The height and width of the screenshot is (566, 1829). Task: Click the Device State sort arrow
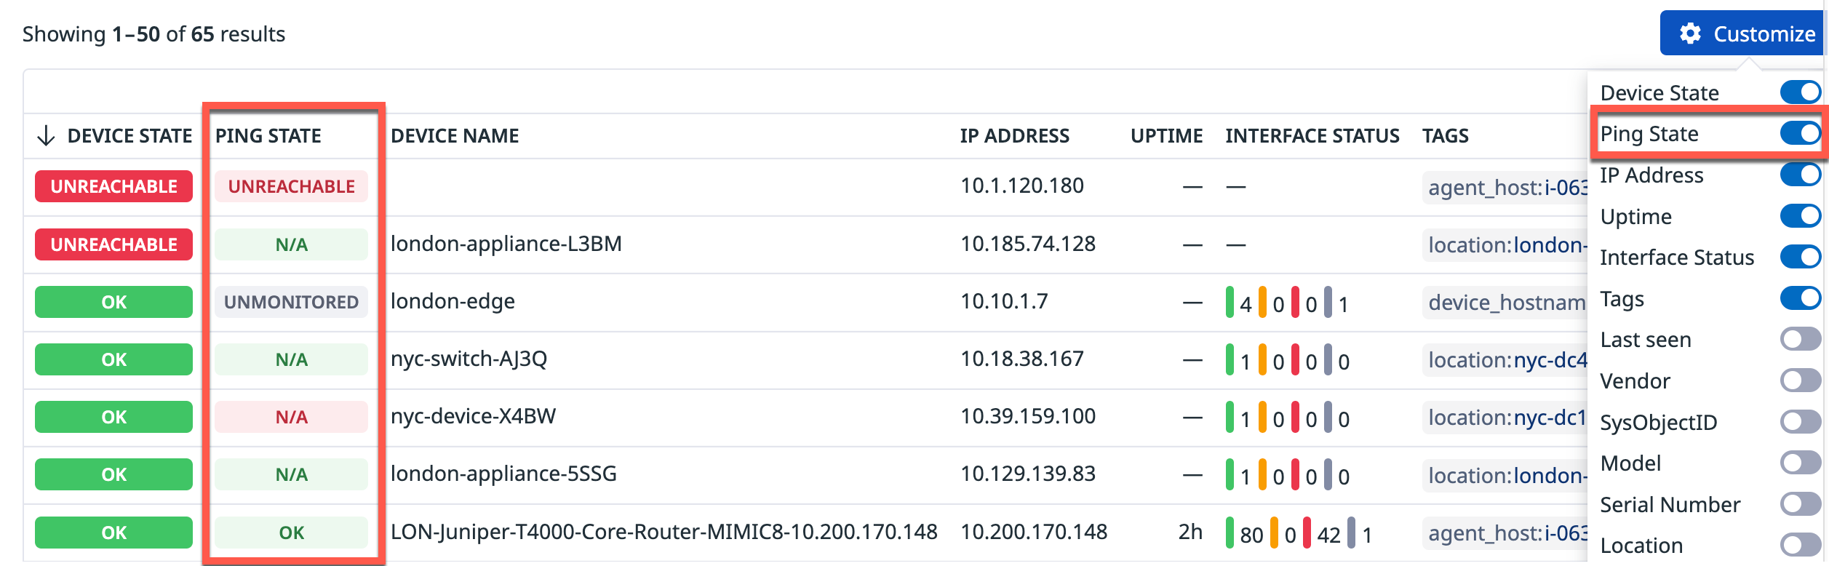[46, 136]
